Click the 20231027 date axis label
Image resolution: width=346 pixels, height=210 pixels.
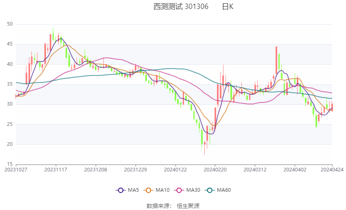(x=16, y=170)
